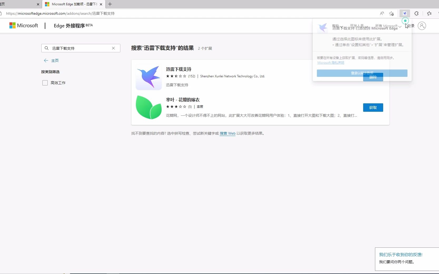Click the 率叶 extension description text

[262, 115]
